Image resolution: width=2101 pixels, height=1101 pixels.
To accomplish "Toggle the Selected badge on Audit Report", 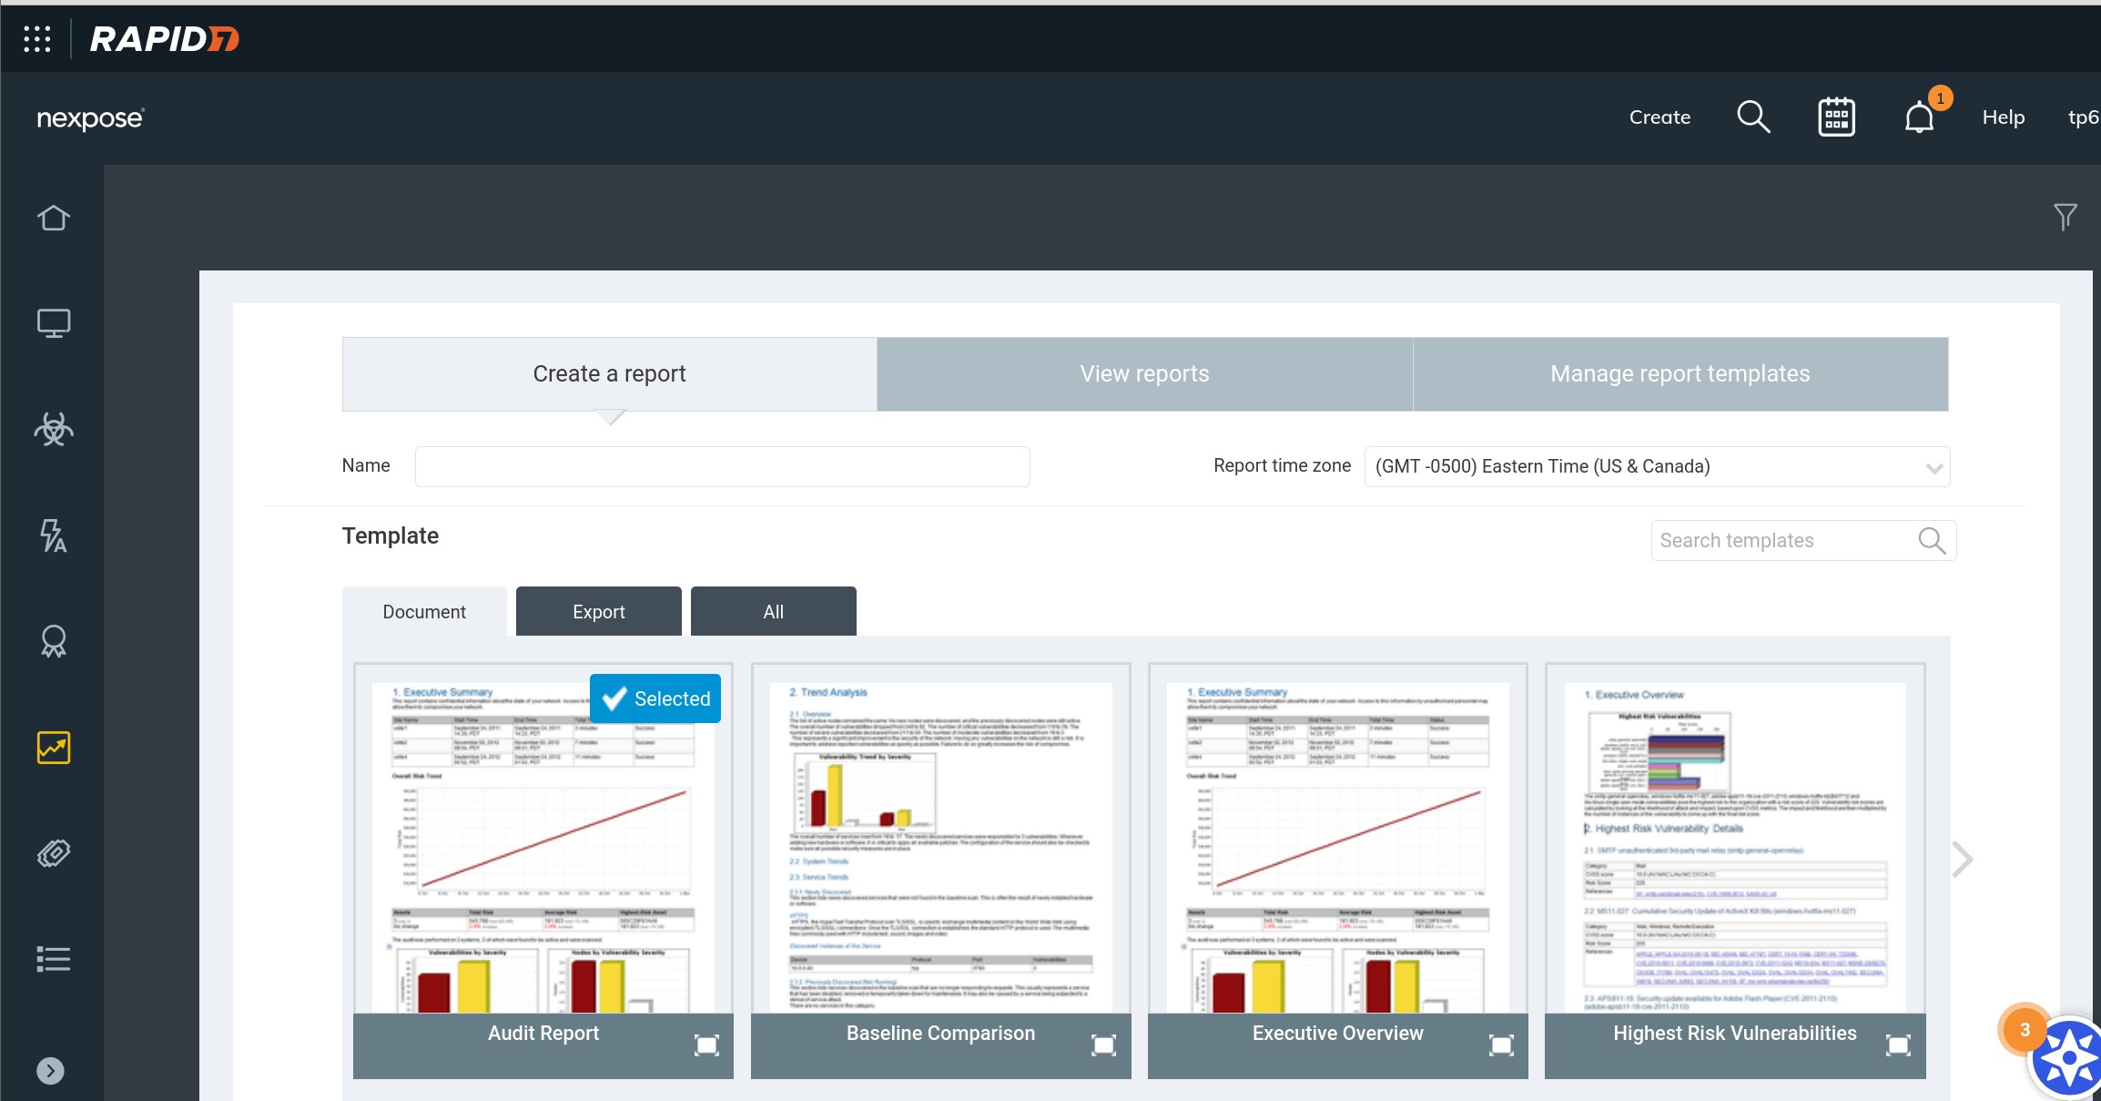I will pos(655,698).
